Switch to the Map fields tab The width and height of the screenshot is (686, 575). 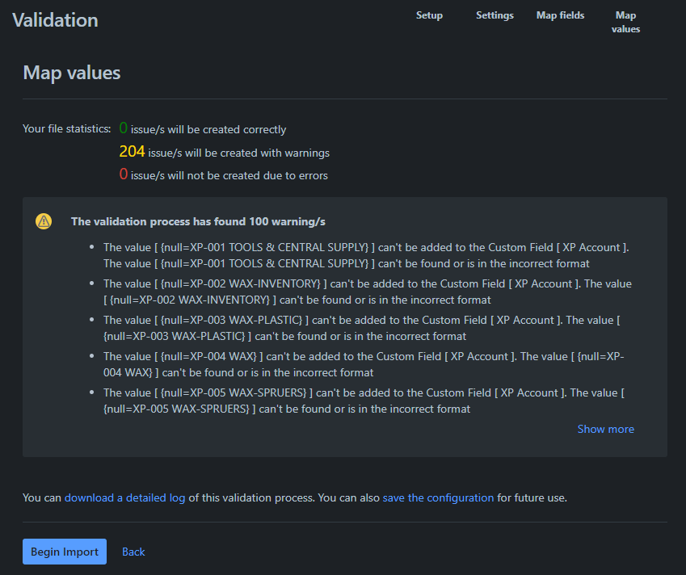tap(560, 15)
